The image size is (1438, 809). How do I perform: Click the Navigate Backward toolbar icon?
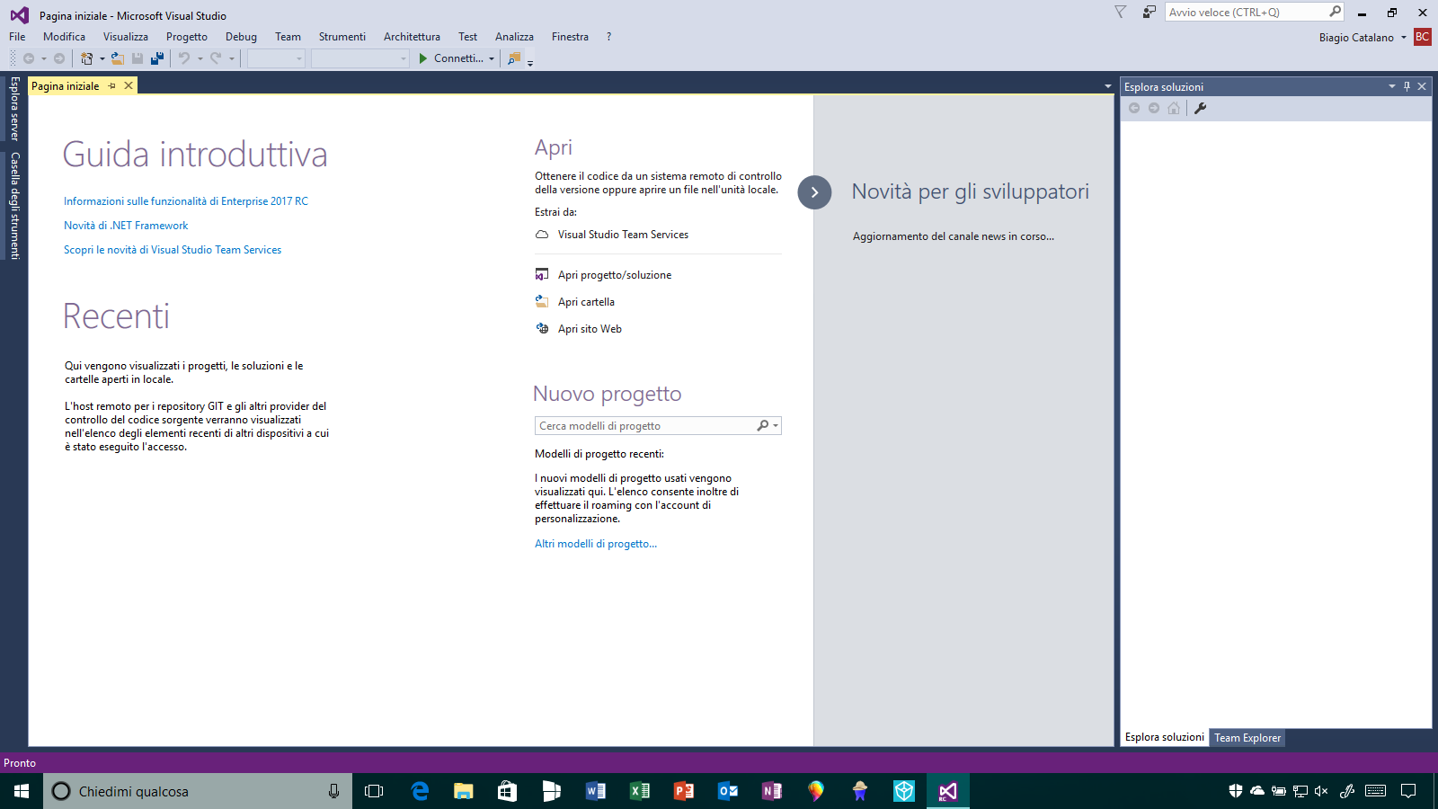tap(29, 58)
